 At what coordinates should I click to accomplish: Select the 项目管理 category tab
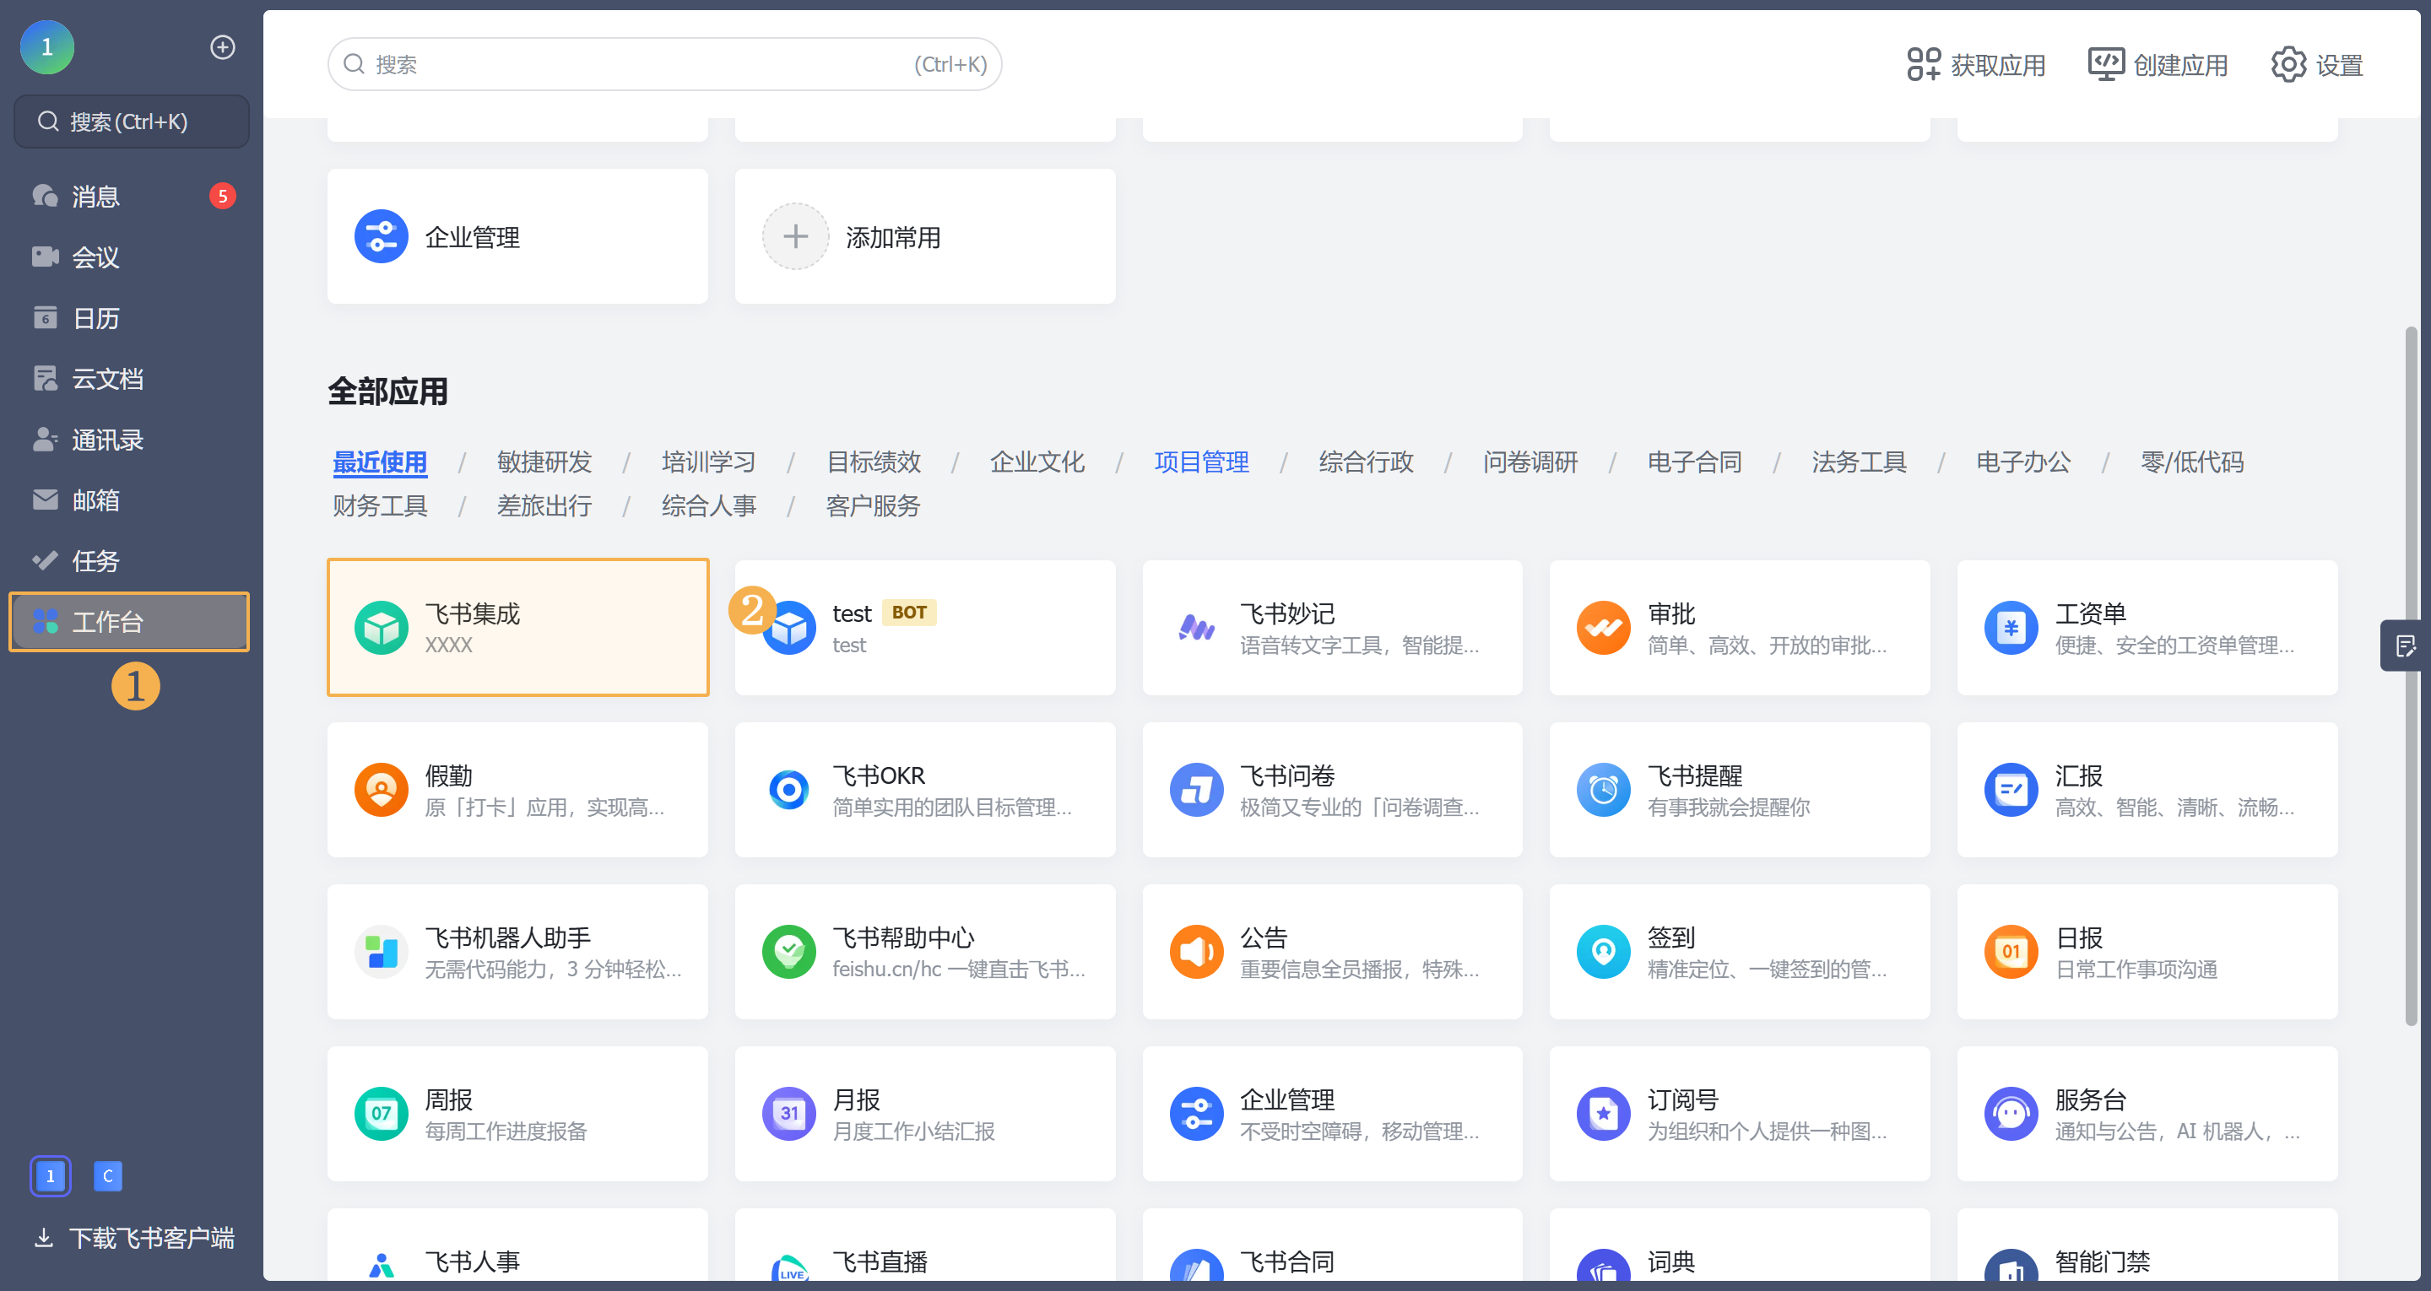pos(1200,462)
